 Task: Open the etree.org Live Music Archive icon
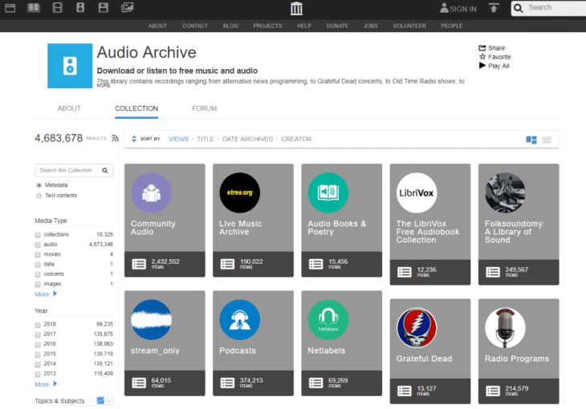(239, 192)
